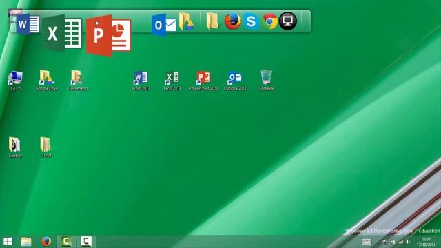Viewport: 441px width, 248px height.
Task: Select the Excel 2013 desktop shortcut
Action: (172, 81)
